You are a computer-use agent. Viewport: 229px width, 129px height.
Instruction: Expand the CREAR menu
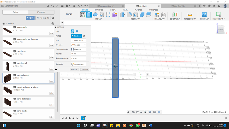[x=98, y=19]
